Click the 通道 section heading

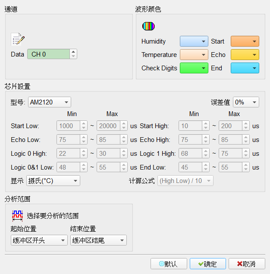pyautogui.click(x=11, y=9)
